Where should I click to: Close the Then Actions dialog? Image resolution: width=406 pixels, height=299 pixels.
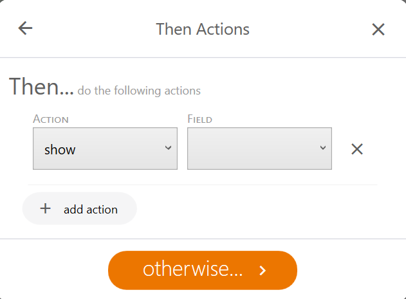[x=378, y=29]
